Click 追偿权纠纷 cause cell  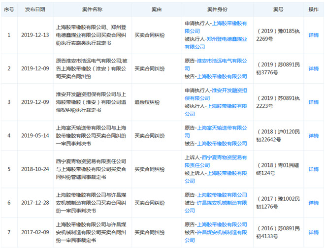[x=147, y=102]
